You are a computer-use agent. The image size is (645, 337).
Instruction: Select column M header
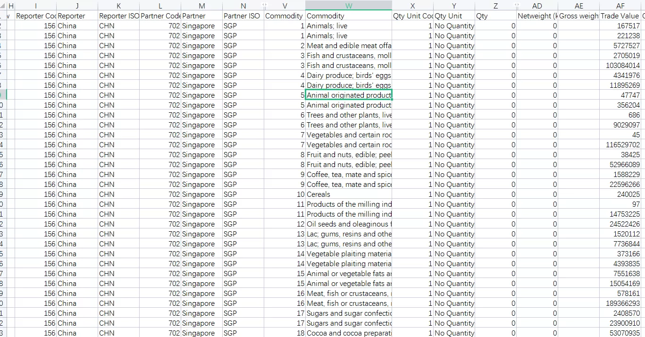tap(201, 5)
